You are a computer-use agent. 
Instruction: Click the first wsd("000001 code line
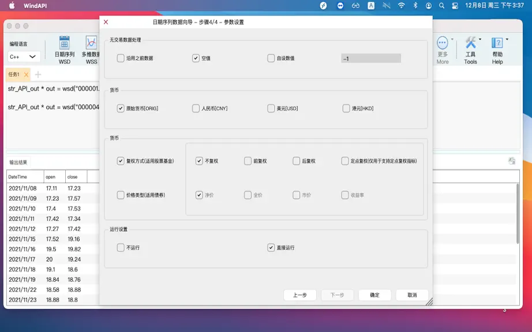[x=54, y=89]
